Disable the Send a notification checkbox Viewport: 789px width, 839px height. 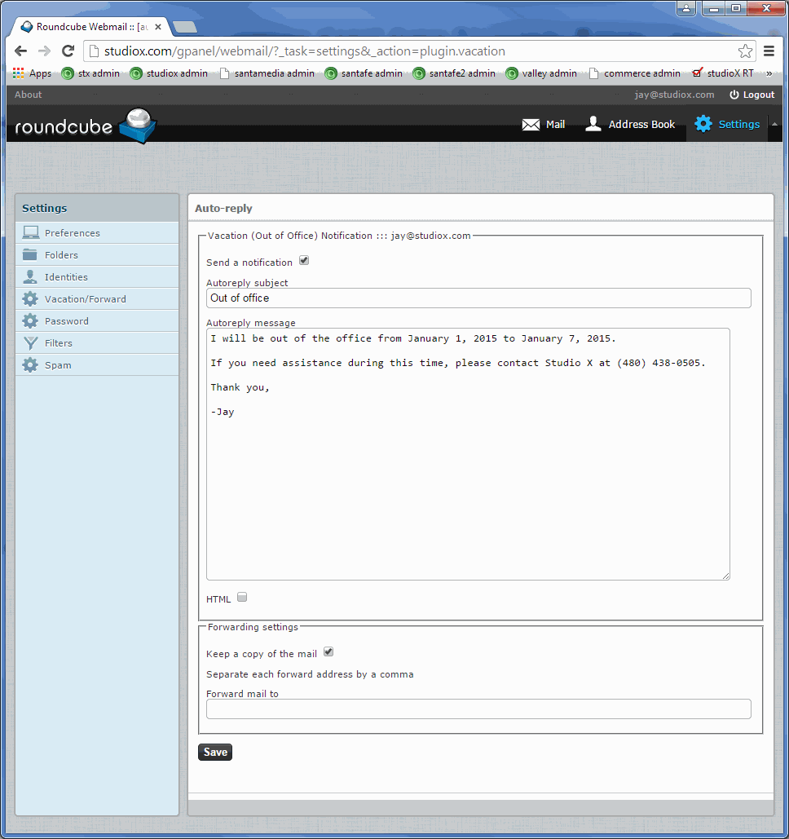pos(304,260)
